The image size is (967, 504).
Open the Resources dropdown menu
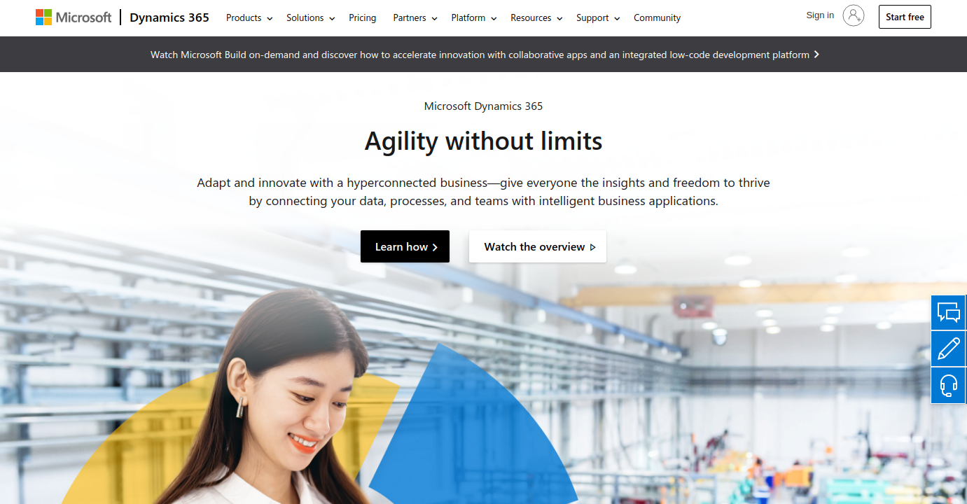pos(536,18)
